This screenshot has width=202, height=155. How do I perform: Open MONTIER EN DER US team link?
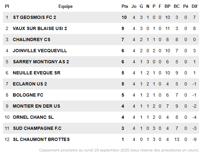(37, 106)
